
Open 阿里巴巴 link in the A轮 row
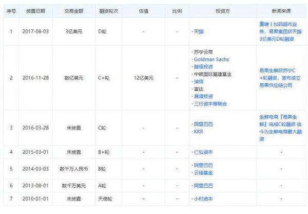(x=203, y=186)
